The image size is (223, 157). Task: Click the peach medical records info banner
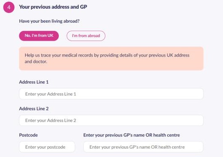pos(111,59)
